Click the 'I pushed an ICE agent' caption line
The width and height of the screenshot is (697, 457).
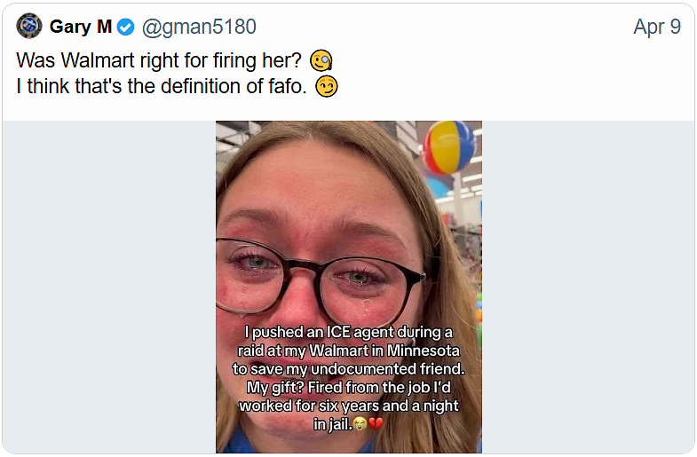[x=349, y=331]
